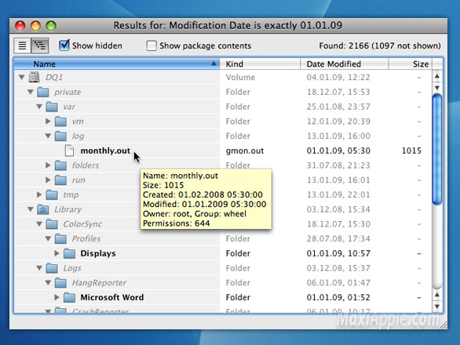The width and height of the screenshot is (460, 345).
Task: Sort by the Size column header
Action: tap(411, 64)
